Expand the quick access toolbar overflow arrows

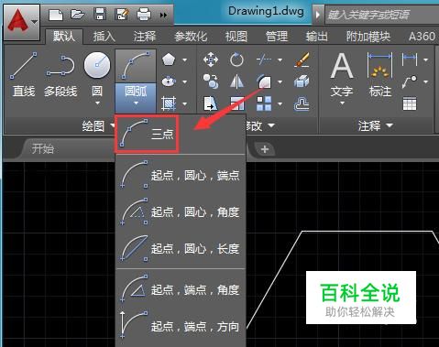[x=164, y=15]
